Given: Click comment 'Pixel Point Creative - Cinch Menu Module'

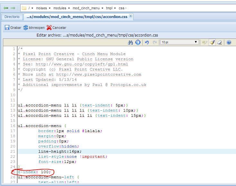Looking at the screenshot, I should tap(72, 54).
